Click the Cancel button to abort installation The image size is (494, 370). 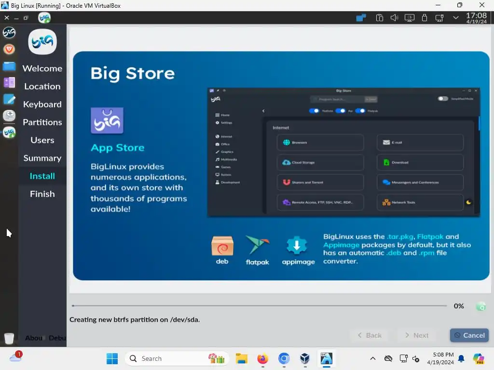469,335
